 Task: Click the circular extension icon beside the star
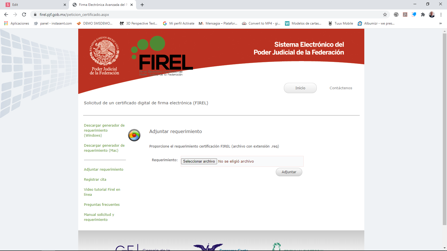tap(396, 15)
